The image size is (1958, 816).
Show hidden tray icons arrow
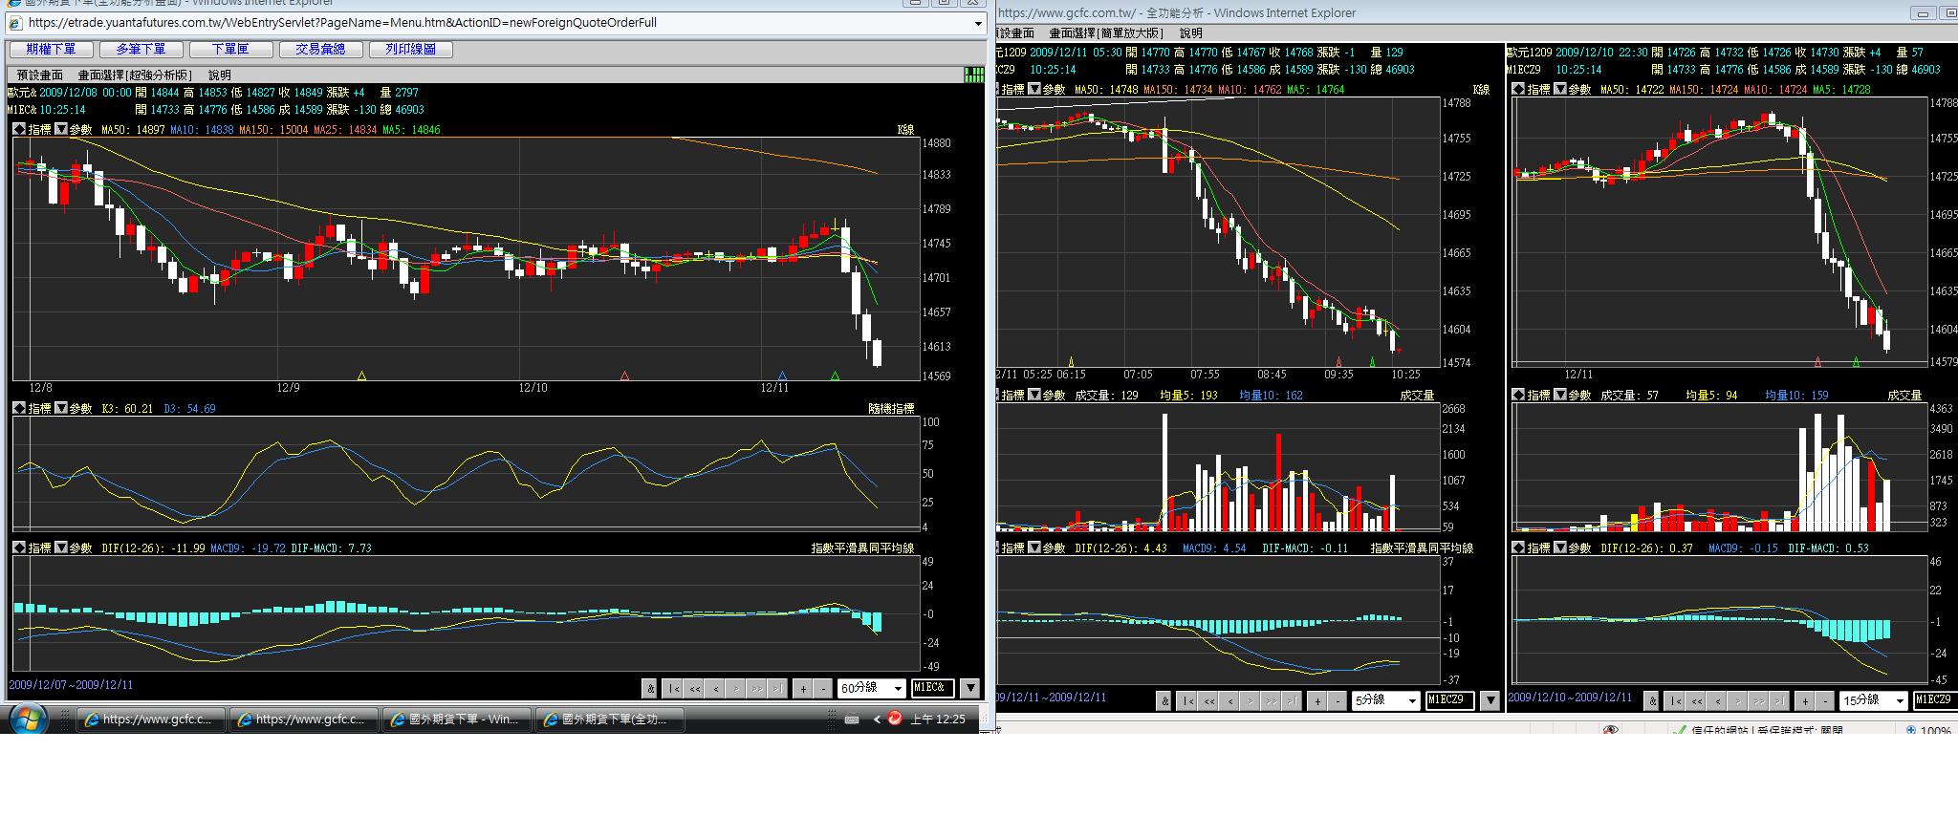tap(877, 719)
